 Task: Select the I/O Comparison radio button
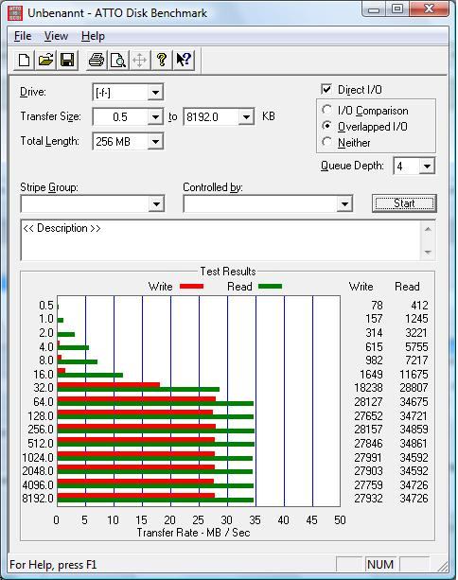tap(326, 110)
